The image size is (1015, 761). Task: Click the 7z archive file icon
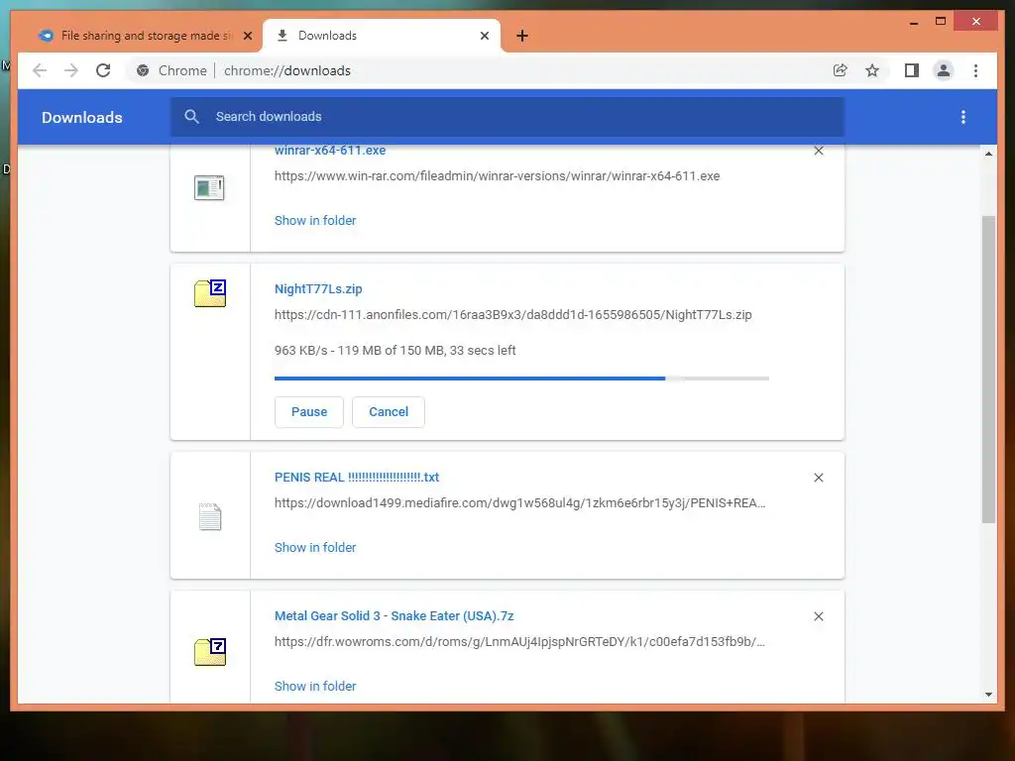click(210, 652)
